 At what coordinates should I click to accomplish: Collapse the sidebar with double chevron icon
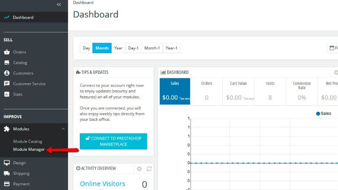click(59, 5)
